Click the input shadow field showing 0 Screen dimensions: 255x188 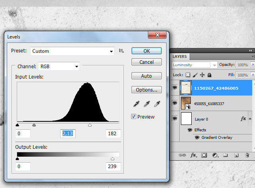point(23,134)
